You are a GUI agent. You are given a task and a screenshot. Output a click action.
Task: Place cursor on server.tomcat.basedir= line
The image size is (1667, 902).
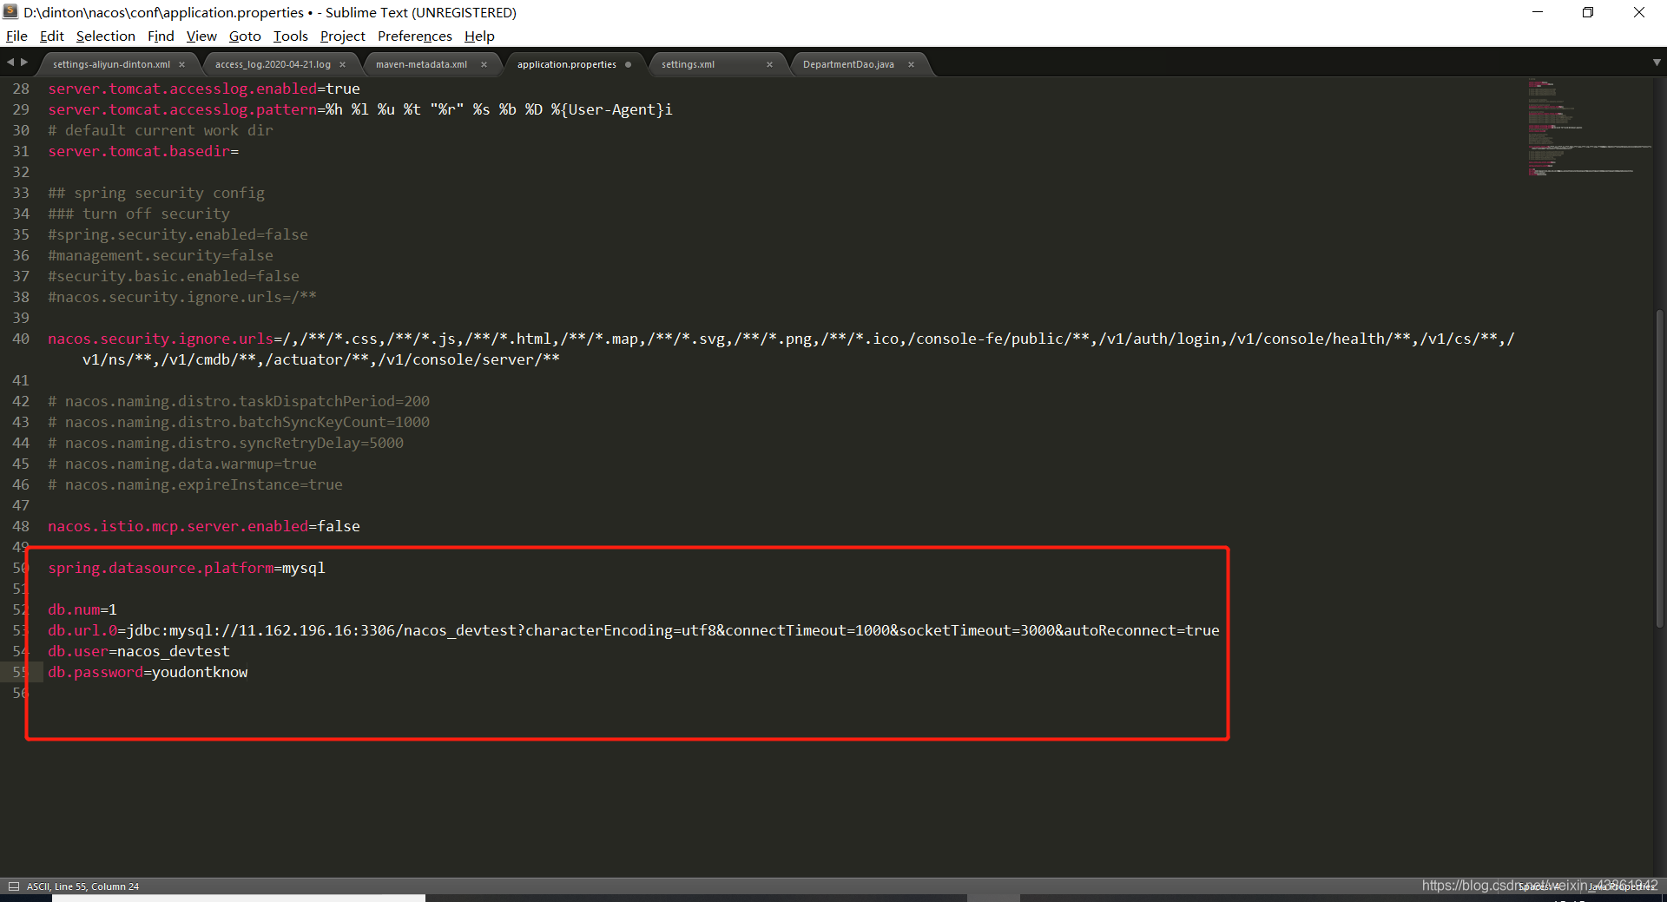(x=143, y=151)
